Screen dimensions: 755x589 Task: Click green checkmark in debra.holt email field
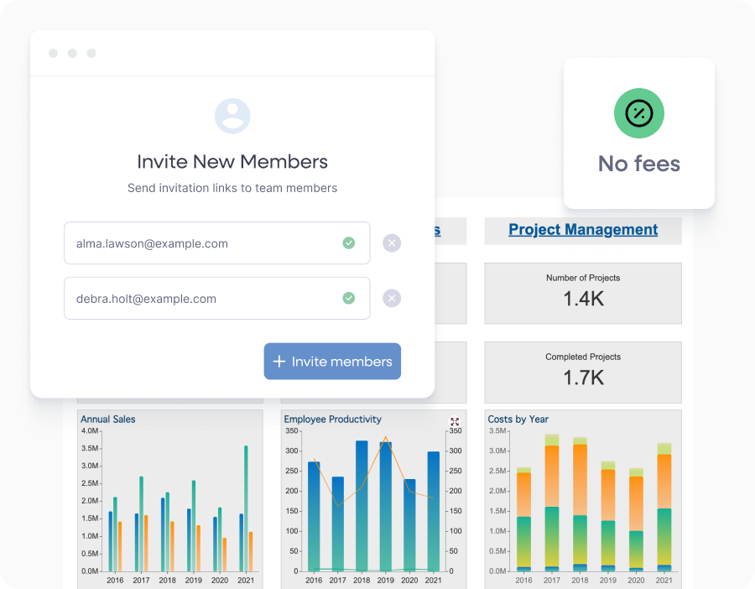(348, 298)
